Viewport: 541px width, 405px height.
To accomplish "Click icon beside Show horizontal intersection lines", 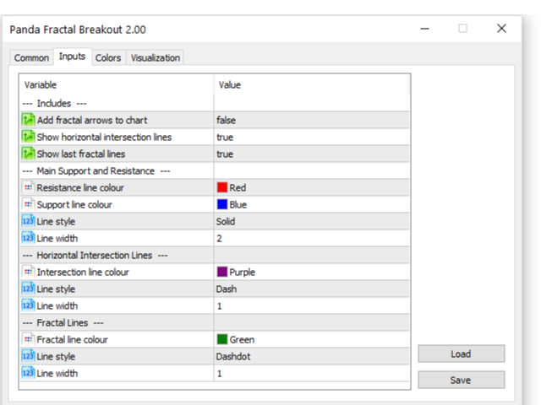I will tap(28, 137).
